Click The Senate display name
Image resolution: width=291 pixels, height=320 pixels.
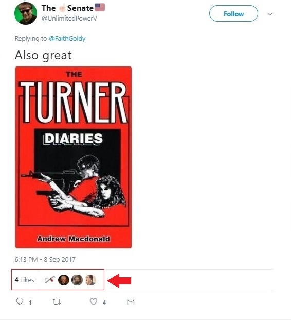pos(73,8)
